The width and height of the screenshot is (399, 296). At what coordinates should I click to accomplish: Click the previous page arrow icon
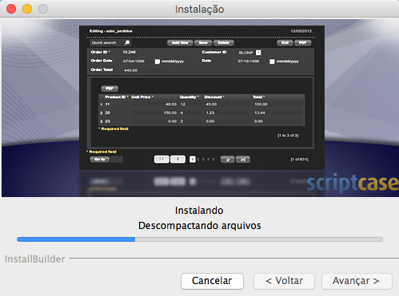pyautogui.click(x=178, y=160)
